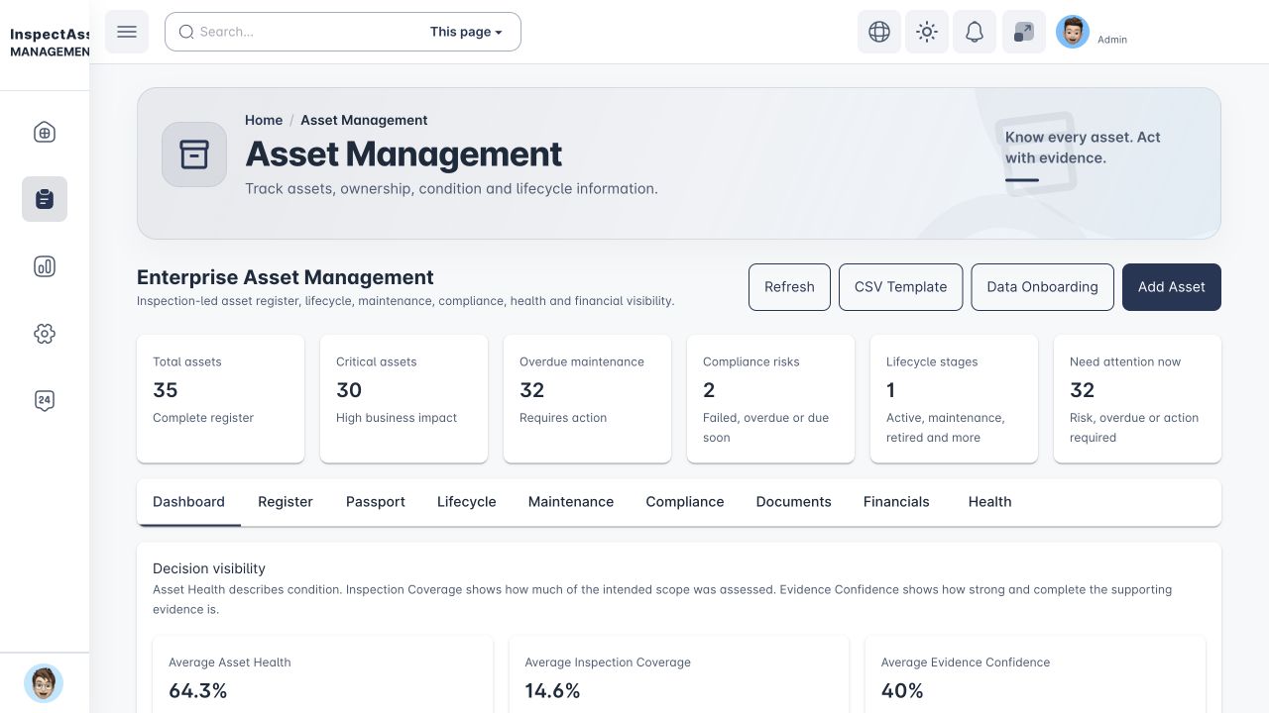The height and width of the screenshot is (713, 1269).
Task: Download the CSV Template
Action: [x=901, y=287]
